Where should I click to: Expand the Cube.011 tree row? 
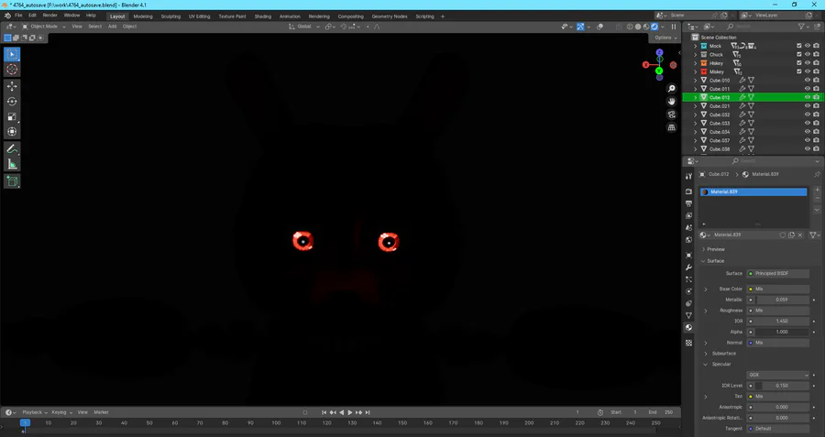tap(695, 89)
